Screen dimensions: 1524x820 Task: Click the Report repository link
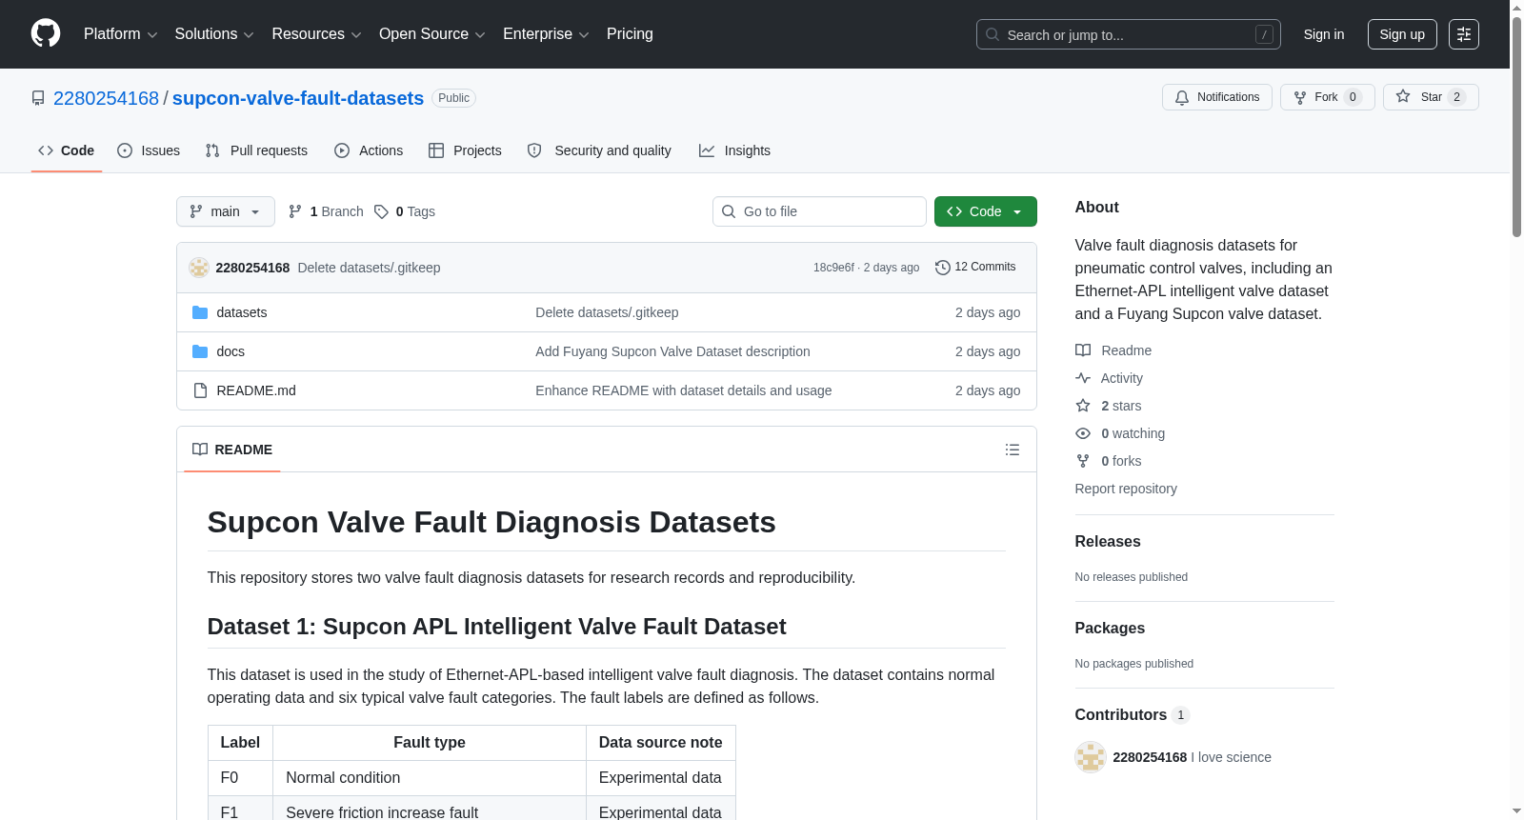click(x=1126, y=489)
